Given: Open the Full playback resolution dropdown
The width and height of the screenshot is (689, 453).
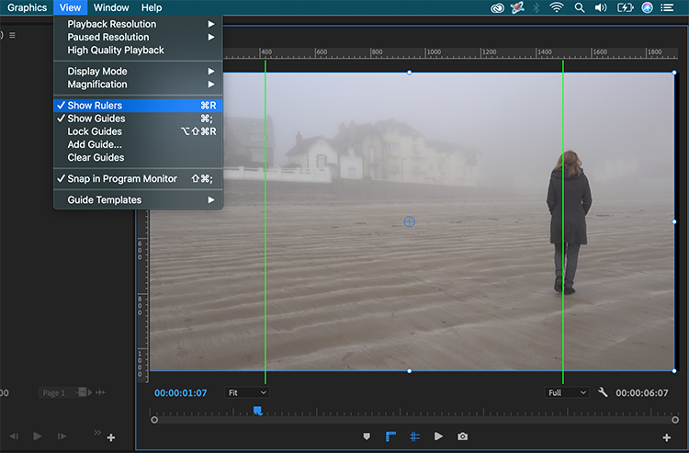Looking at the screenshot, I should (567, 392).
